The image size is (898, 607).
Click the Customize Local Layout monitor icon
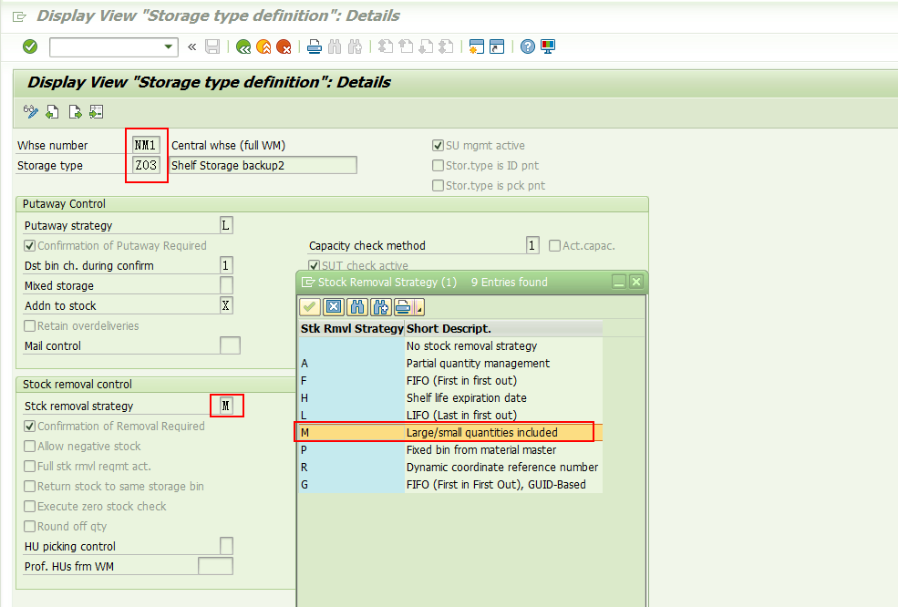(x=548, y=47)
